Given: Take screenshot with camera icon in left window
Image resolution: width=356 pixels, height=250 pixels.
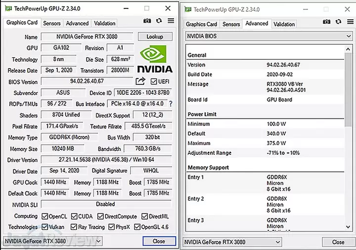Looking at the screenshot, I should [147, 21].
